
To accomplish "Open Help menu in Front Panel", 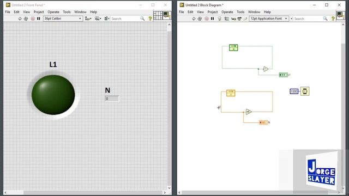I will click(93, 12).
